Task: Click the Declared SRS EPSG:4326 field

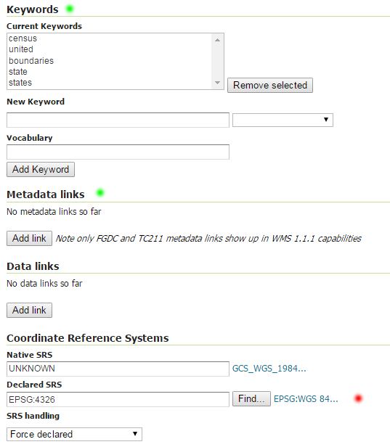Action: click(x=118, y=399)
